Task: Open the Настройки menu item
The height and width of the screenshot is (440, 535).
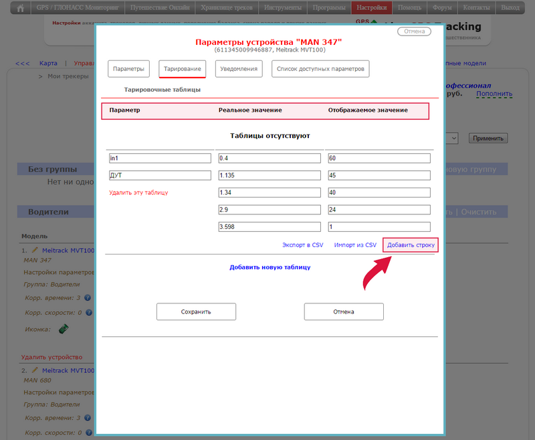Action: (x=371, y=8)
